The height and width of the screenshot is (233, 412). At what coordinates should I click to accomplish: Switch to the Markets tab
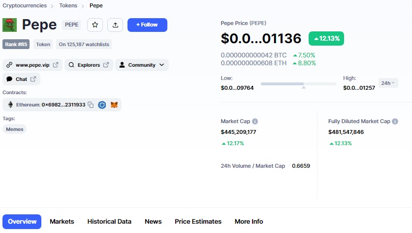click(x=62, y=222)
